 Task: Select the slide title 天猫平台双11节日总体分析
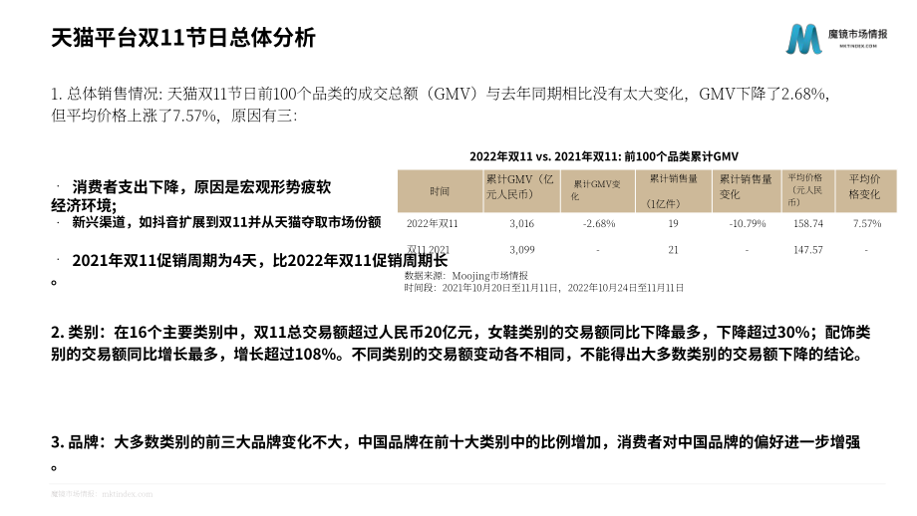[183, 38]
